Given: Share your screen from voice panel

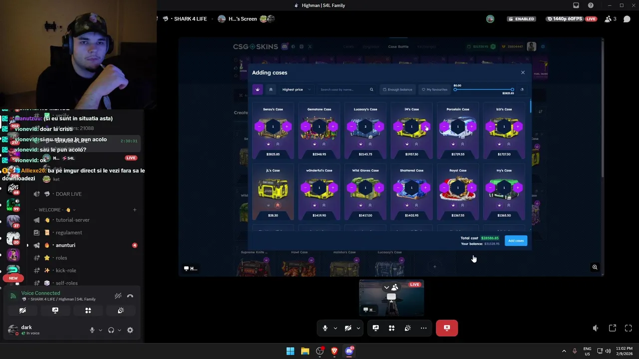Looking at the screenshot, I should coord(55,310).
